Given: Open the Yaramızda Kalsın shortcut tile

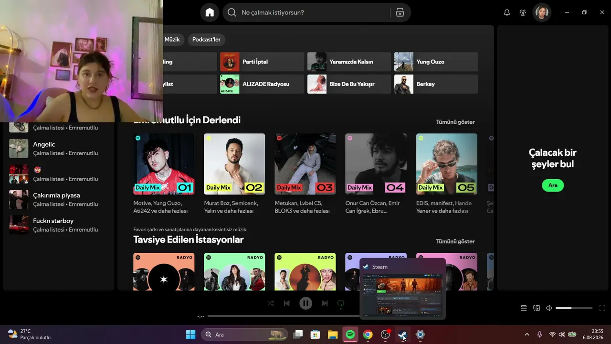Looking at the screenshot, I should coord(349,62).
